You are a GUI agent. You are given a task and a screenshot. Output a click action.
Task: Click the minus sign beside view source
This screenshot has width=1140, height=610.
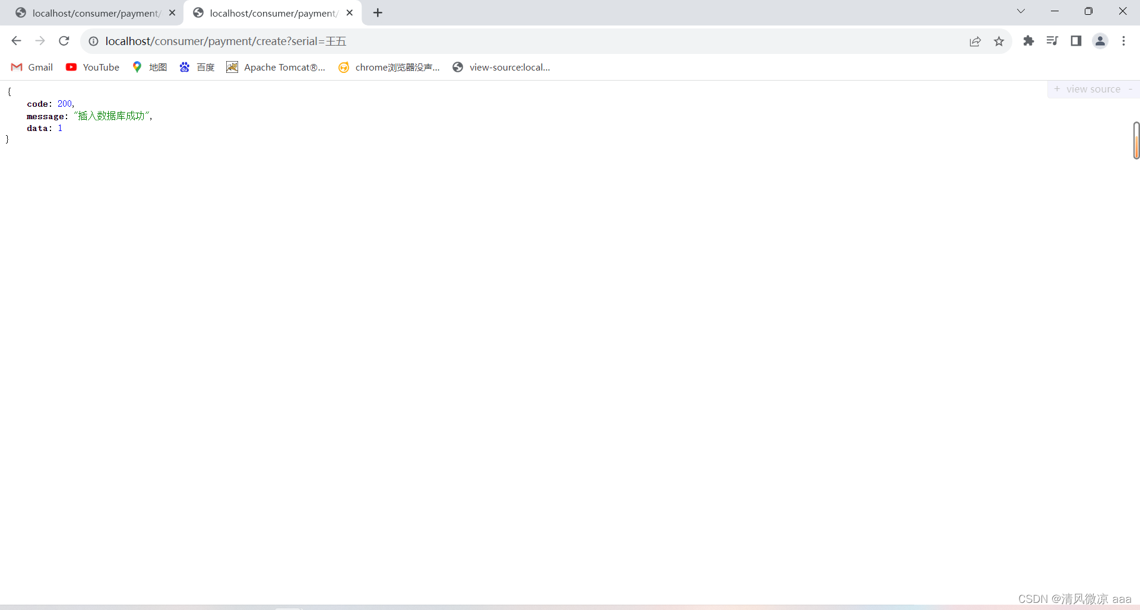point(1130,89)
